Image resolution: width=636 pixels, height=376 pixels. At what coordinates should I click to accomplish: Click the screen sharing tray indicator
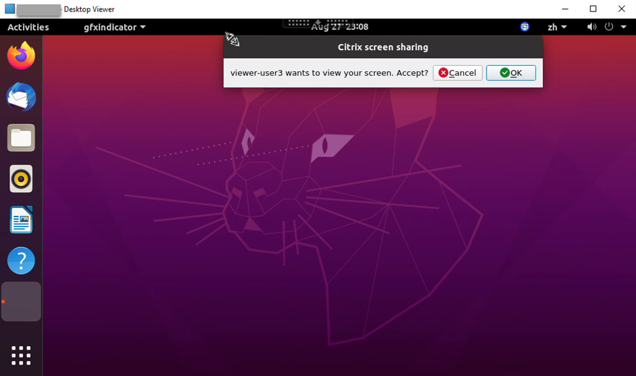pyautogui.click(x=525, y=27)
